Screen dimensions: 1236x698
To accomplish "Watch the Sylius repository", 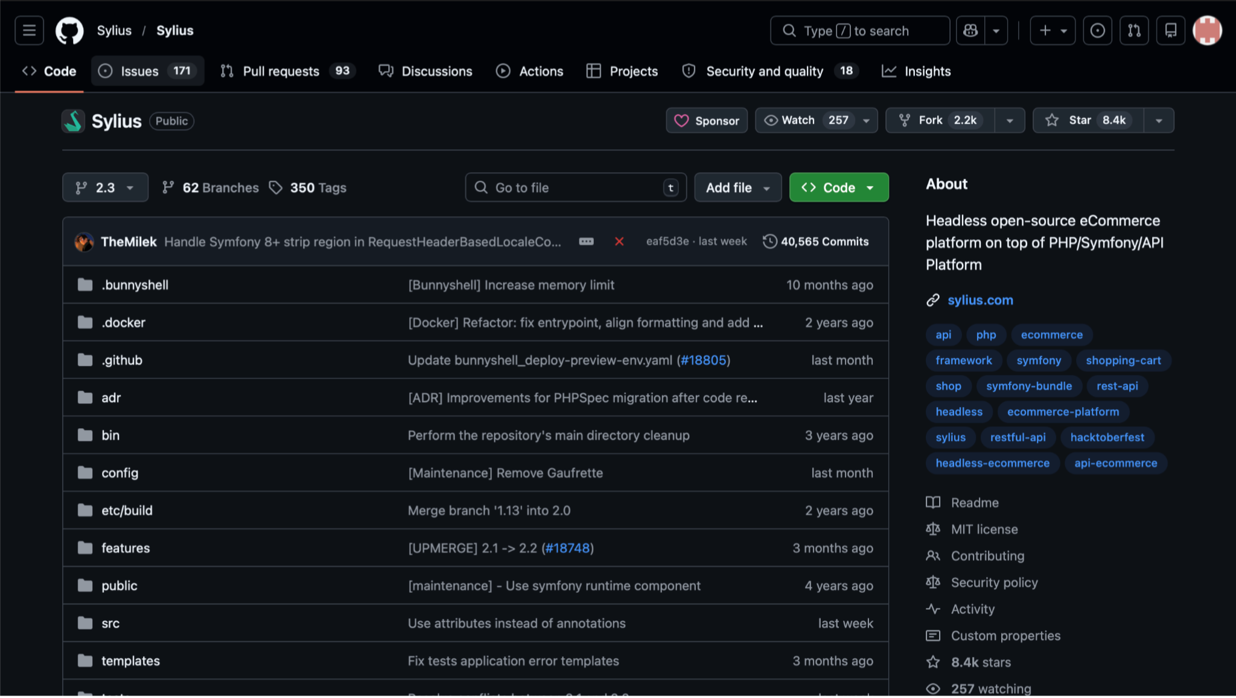I will 803,120.
